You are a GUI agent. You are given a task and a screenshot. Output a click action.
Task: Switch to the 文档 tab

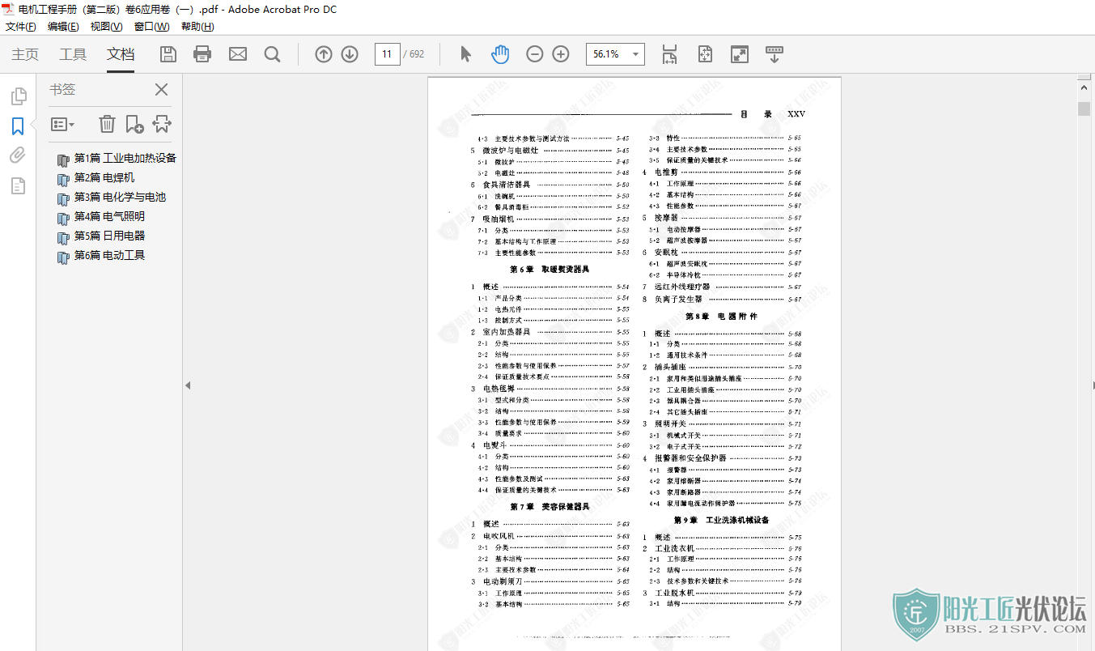121,54
